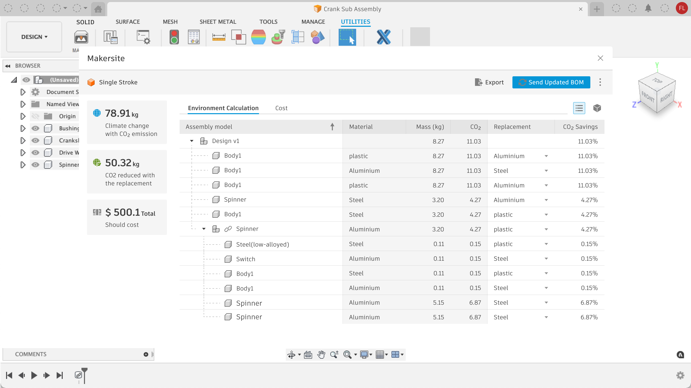Close the Makersite panel
691x388 pixels.
pyautogui.click(x=600, y=58)
